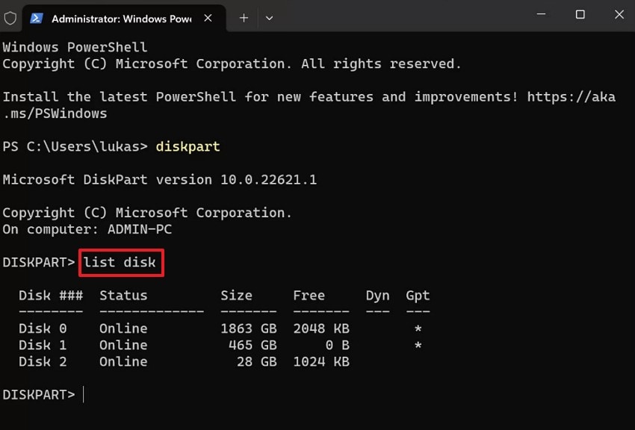This screenshot has width=635, height=430.
Task: Click the blinking DISKPART prompt cursor
Action: [x=83, y=394]
